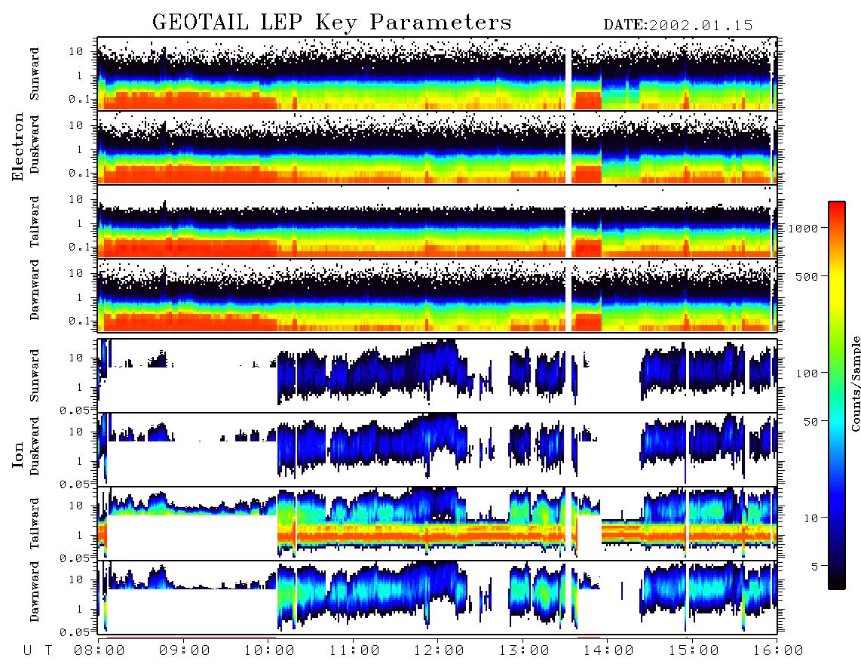Click the Electron Duskward spectrogram panel

tap(437, 147)
